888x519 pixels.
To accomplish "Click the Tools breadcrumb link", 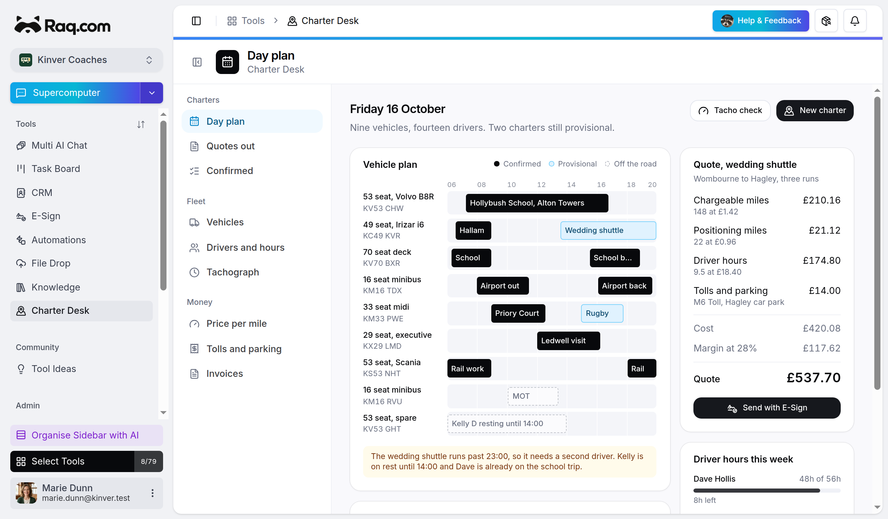I will tap(246, 21).
